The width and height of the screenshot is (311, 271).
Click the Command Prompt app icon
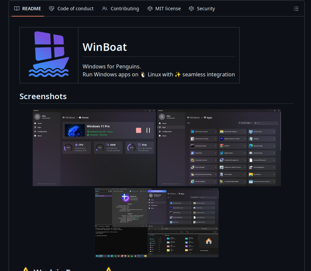pyautogui.click(x=192, y=146)
